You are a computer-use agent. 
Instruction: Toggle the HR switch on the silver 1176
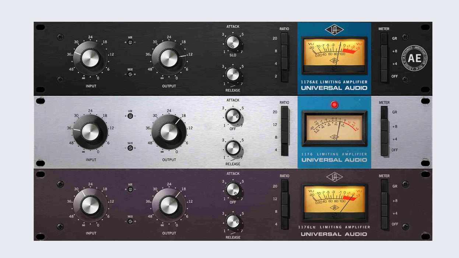point(130,116)
